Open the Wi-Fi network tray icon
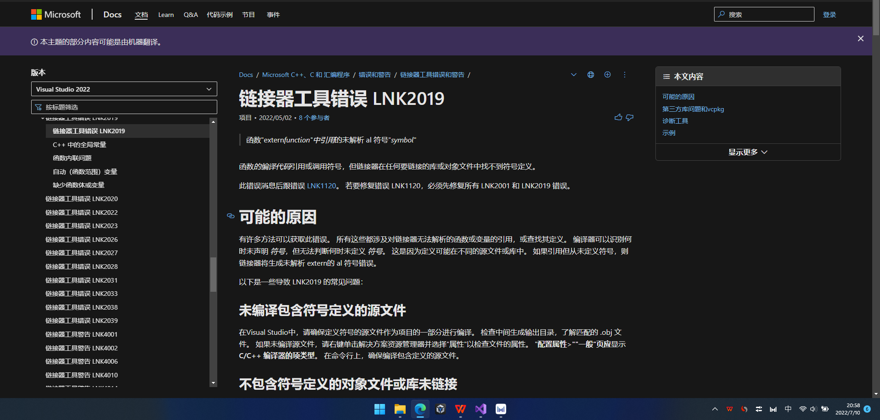880x420 pixels. [x=803, y=409]
